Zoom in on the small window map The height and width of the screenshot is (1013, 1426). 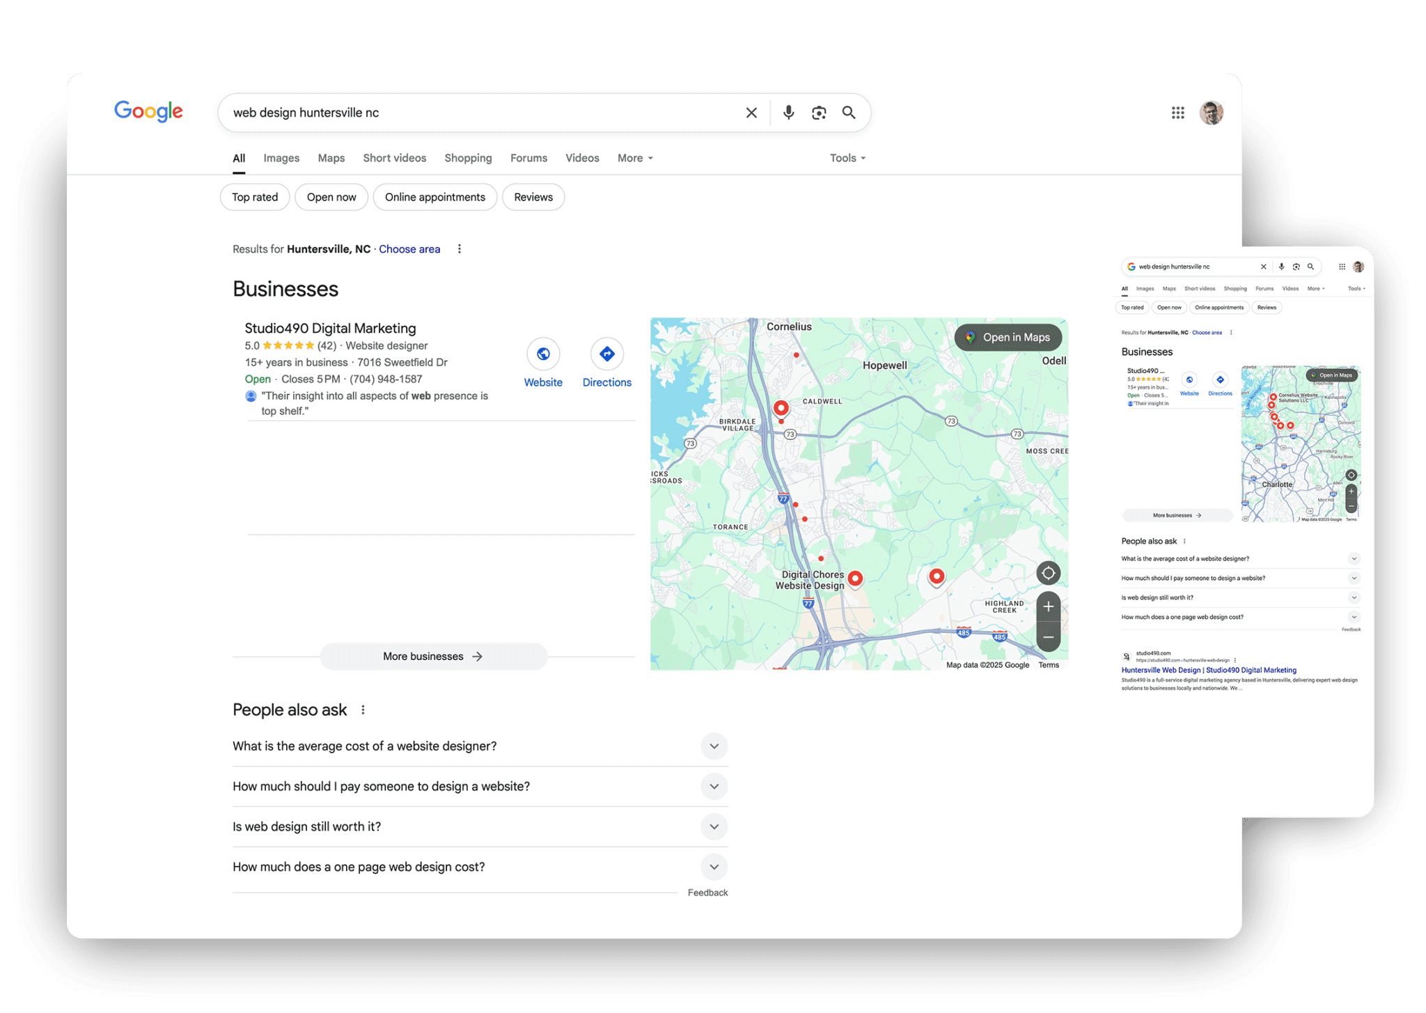(1351, 491)
